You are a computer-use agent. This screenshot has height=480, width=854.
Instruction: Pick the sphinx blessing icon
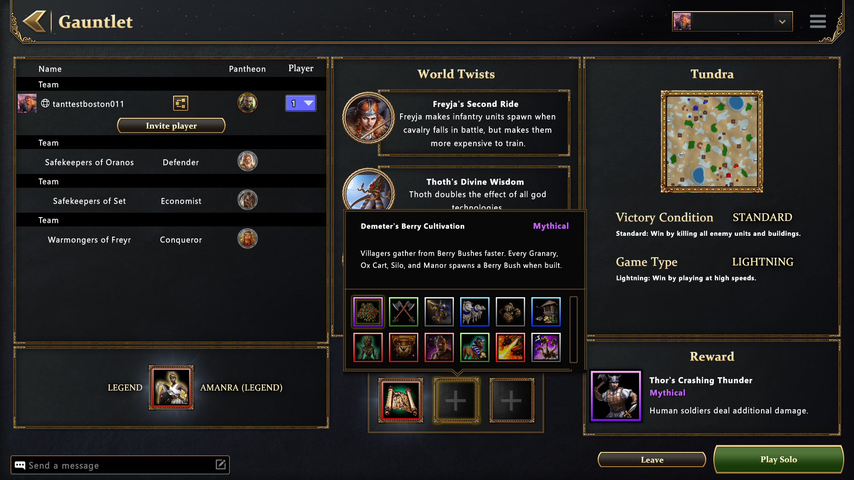point(474,347)
